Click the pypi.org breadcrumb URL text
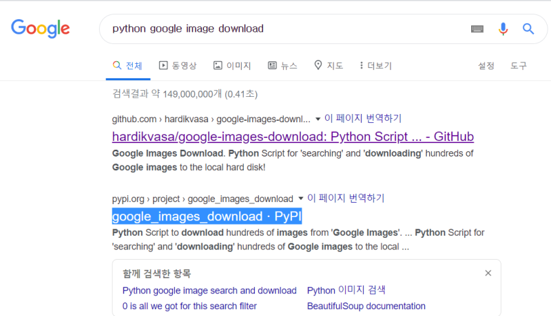 pyautogui.click(x=202, y=199)
